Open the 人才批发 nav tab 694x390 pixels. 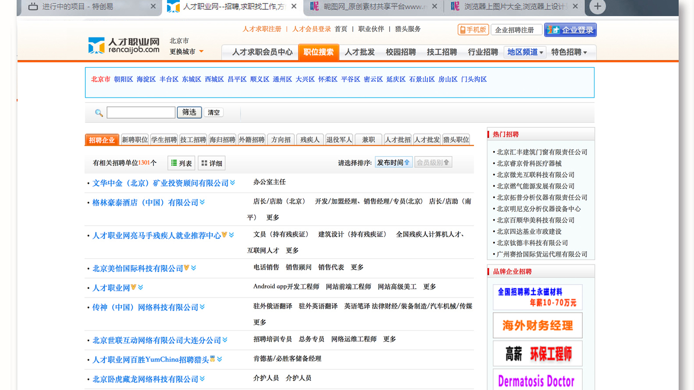point(360,52)
